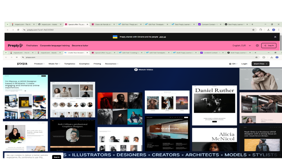Open the Pricing menu item
This screenshot has width=282, height=159.
(97, 64)
